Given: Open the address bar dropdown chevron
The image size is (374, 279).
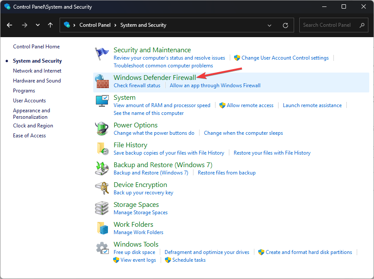Looking at the screenshot, I should (x=269, y=25).
